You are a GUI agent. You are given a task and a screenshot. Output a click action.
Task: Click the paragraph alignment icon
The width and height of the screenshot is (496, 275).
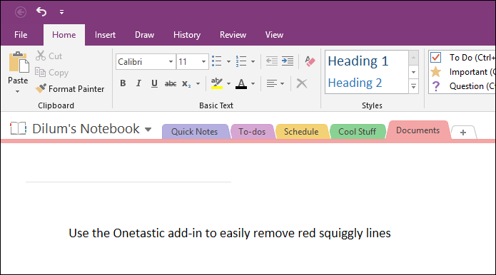271,83
